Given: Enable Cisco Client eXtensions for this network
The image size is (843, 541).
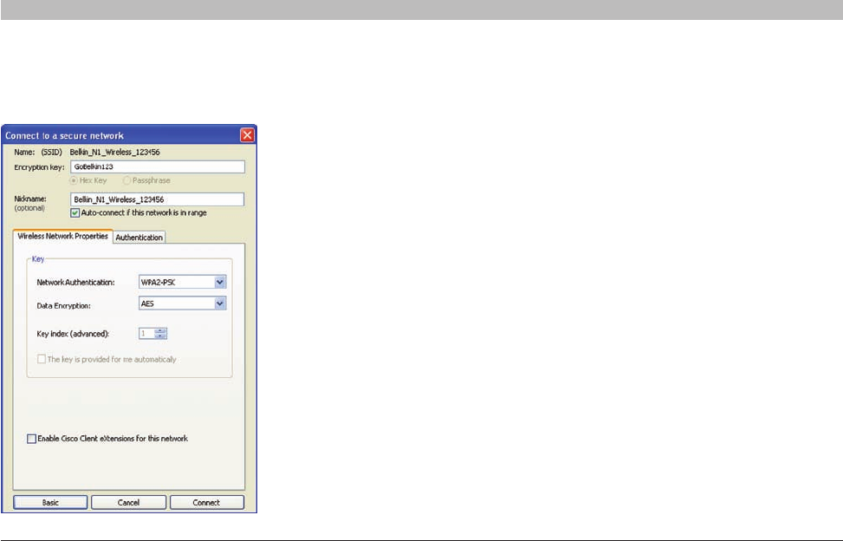Looking at the screenshot, I should (32, 439).
